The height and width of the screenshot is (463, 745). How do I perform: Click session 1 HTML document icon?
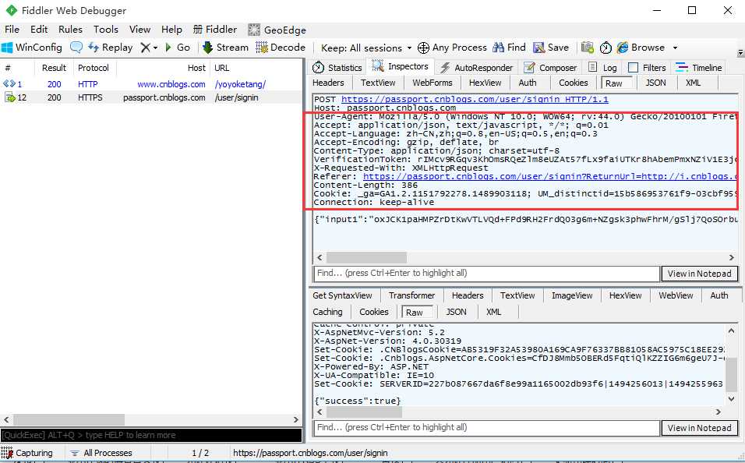click(x=9, y=84)
